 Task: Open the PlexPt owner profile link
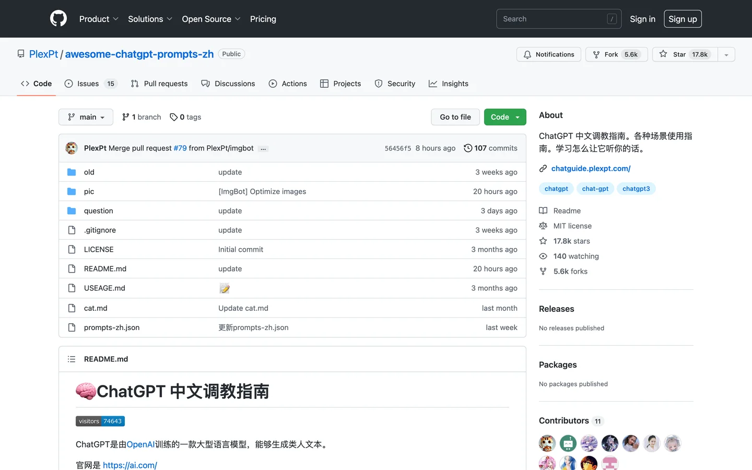tap(44, 54)
